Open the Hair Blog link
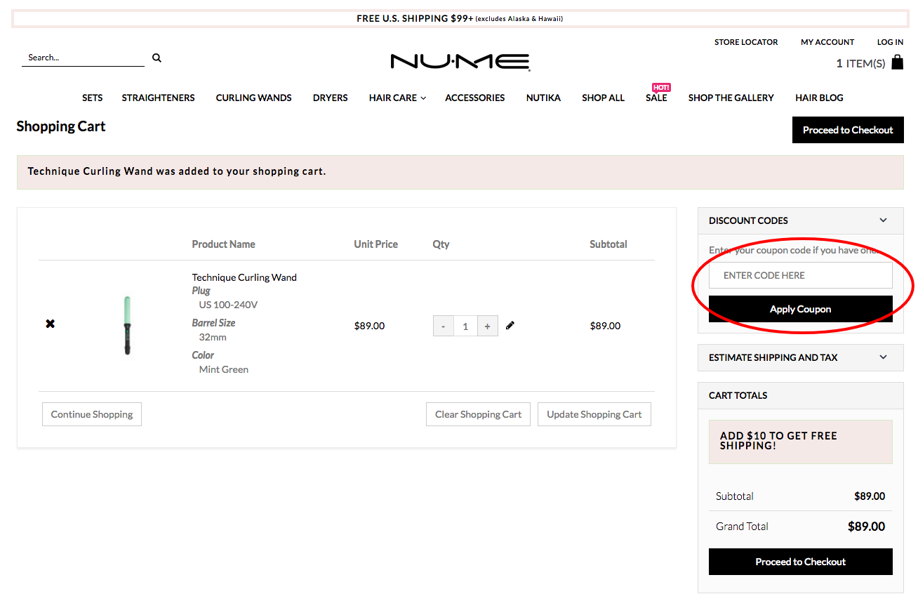 tap(819, 98)
